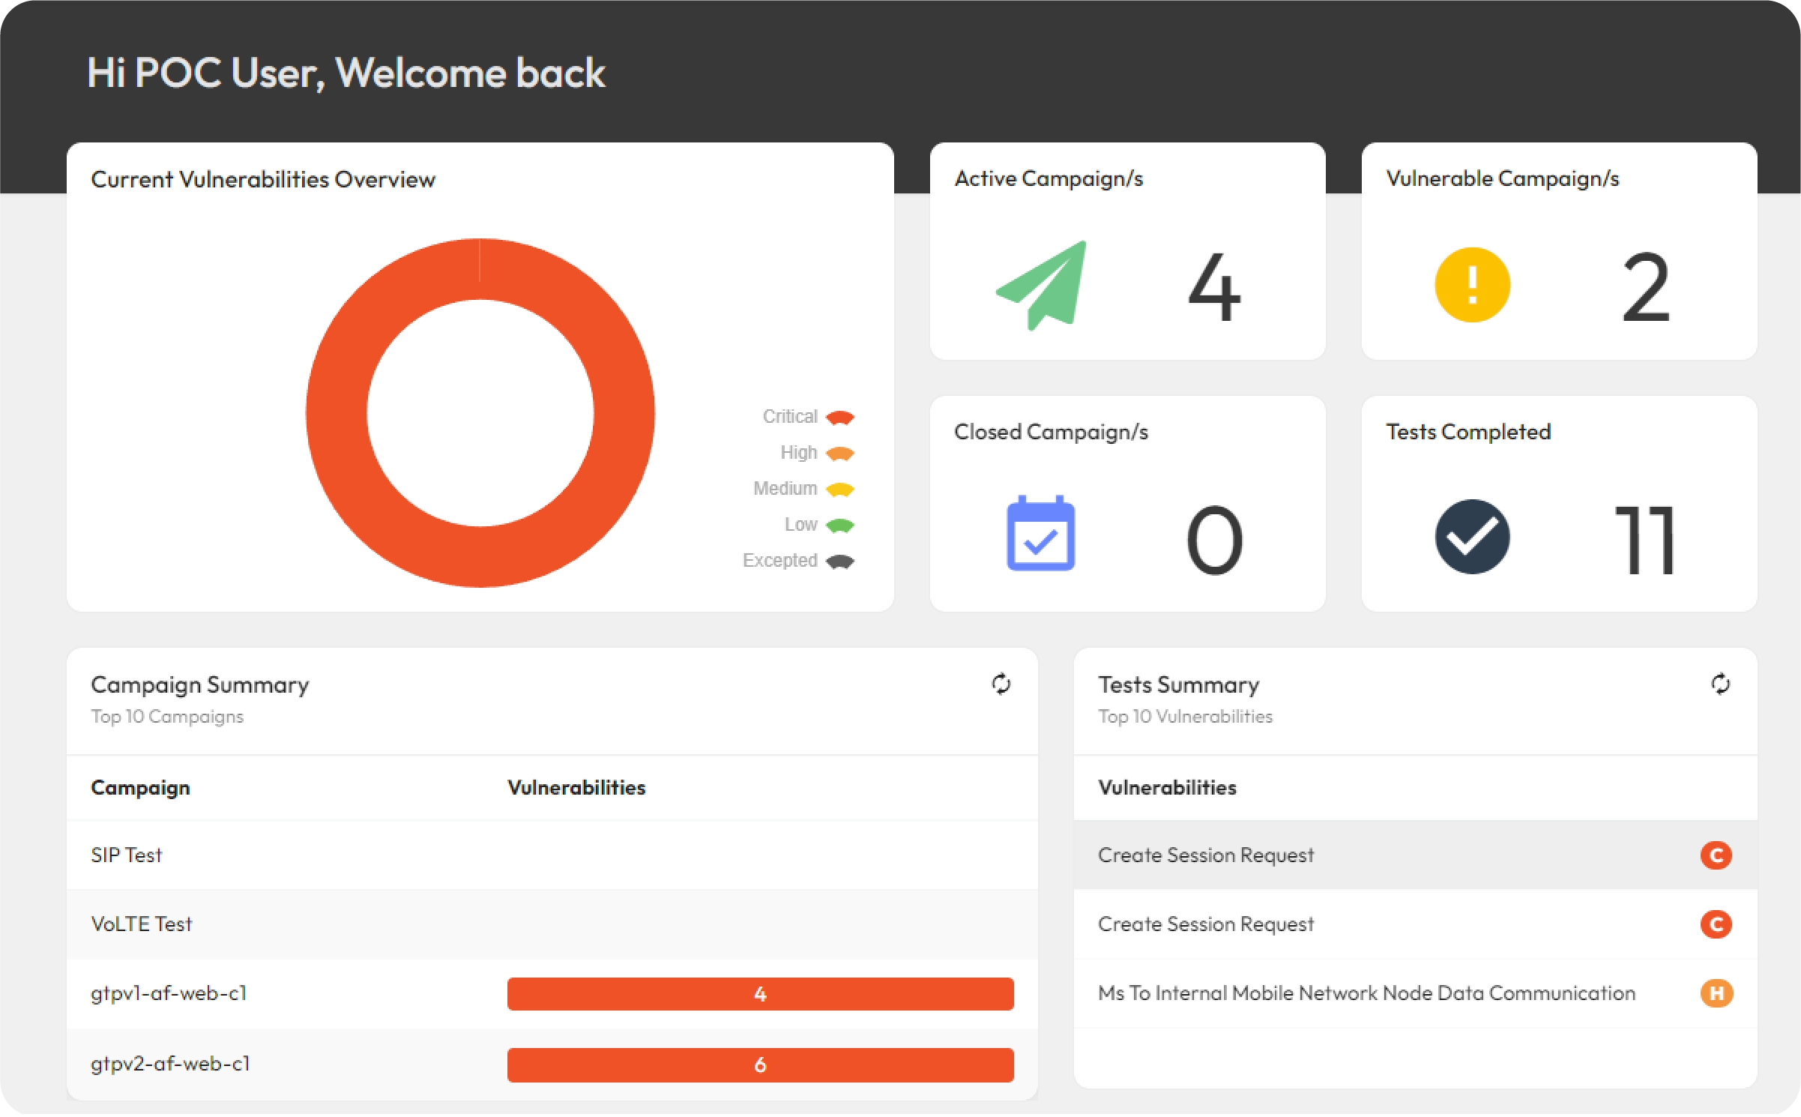The height and width of the screenshot is (1117, 1801).
Task: Open the VoLTE Test campaign row
Action: click(552, 924)
